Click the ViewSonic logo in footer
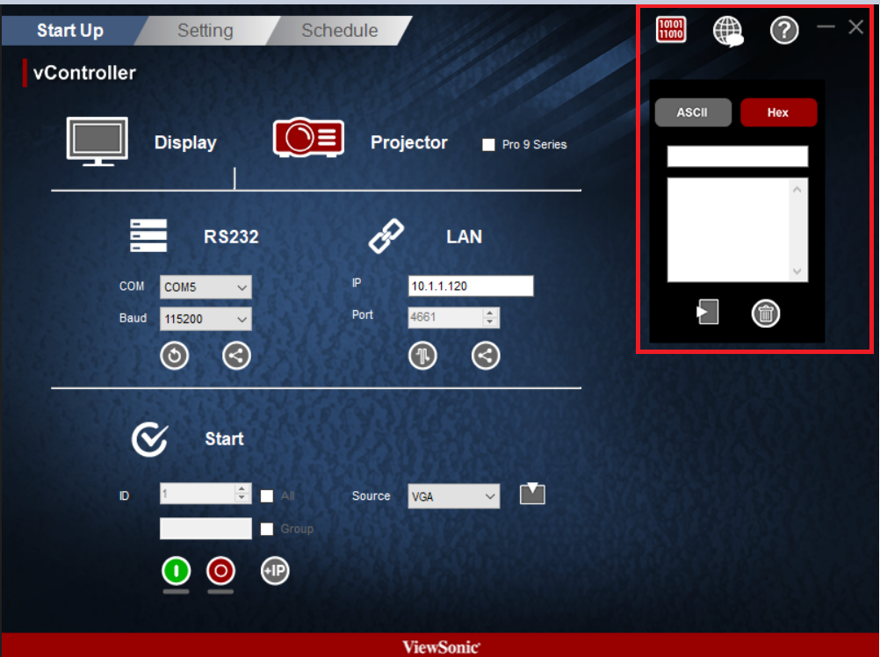The width and height of the screenshot is (880, 657). [x=441, y=647]
